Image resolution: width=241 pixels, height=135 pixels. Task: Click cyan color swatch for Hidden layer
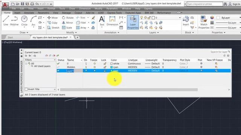pos(111,67)
